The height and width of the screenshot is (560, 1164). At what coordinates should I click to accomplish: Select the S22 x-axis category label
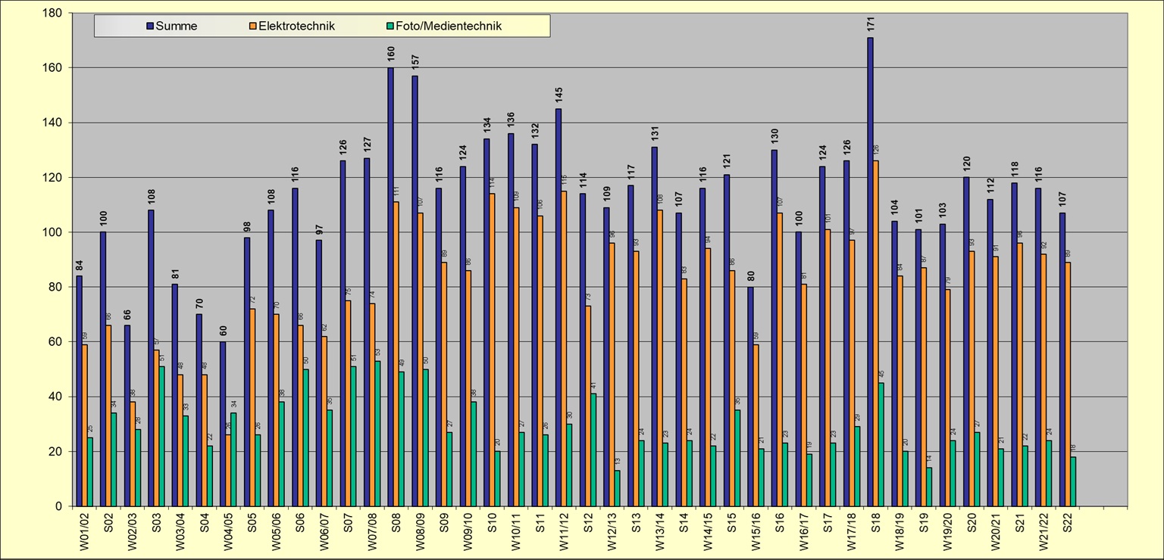point(1067,524)
